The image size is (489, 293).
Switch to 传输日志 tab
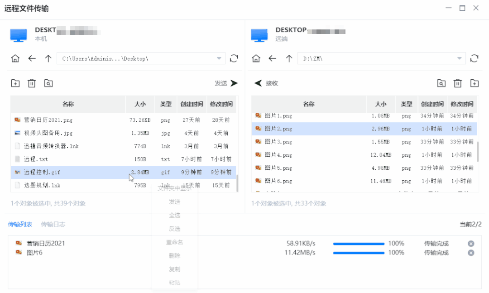(53, 224)
